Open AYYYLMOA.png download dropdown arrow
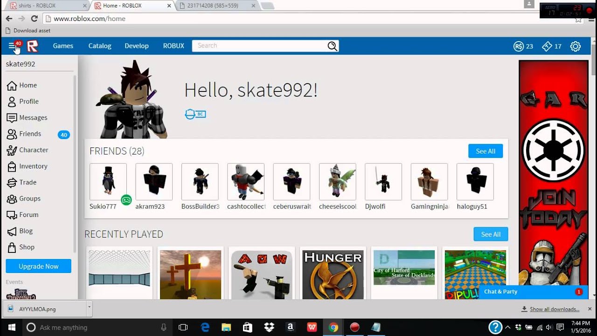 pos(89,308)
